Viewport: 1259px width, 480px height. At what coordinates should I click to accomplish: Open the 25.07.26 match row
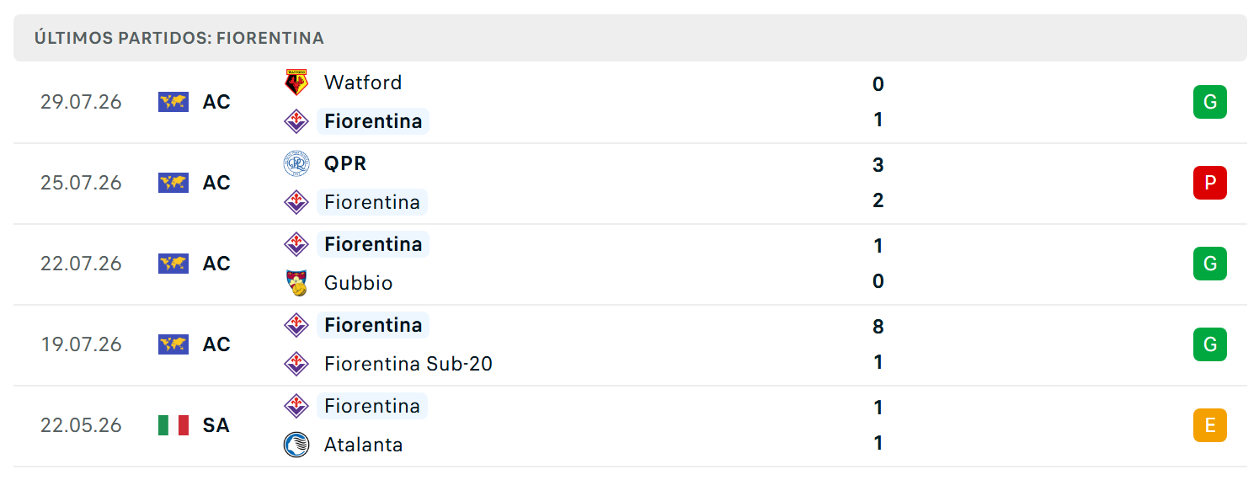tap(630, 184)
